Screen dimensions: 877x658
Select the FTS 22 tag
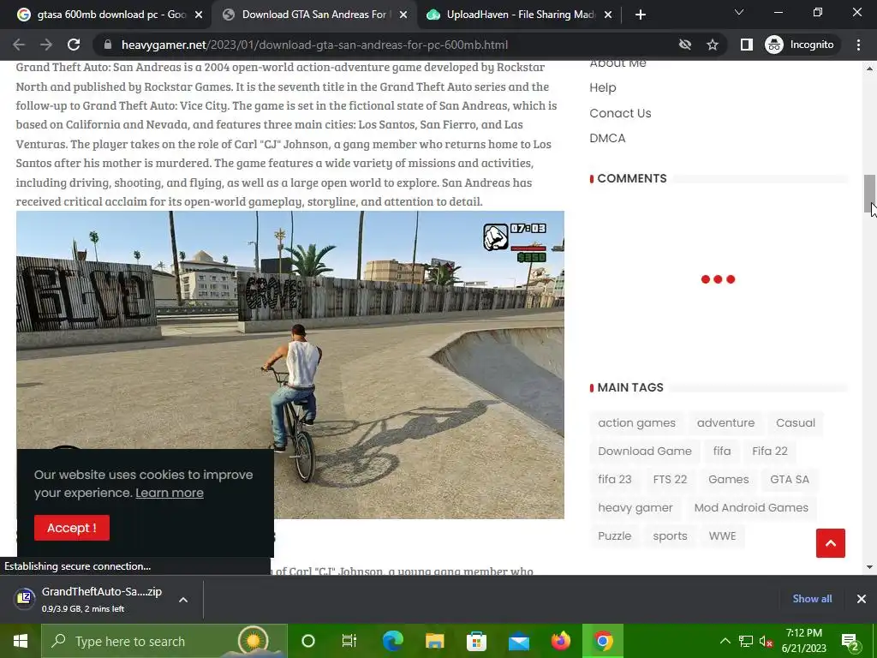[x=670, y=480]
